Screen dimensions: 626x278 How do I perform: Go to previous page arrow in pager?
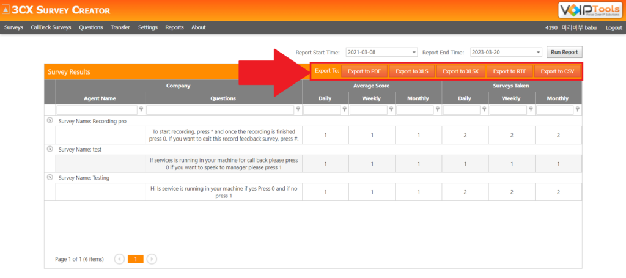119,259
